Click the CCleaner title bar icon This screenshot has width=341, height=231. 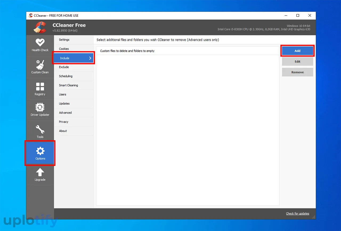[x=31, y=15]
